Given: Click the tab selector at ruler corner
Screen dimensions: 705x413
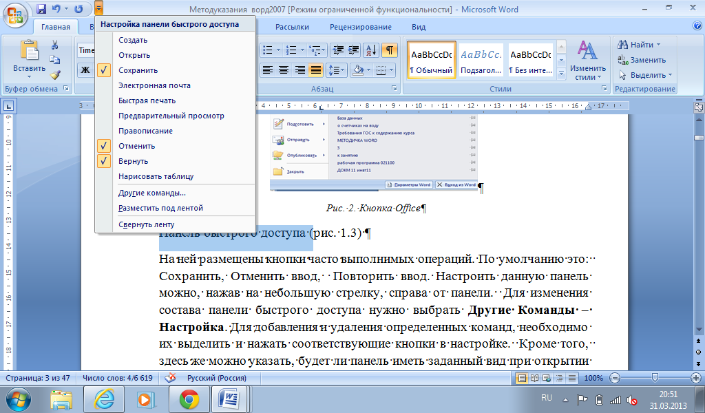Looking at the screenshot, I should coord(8,106).
